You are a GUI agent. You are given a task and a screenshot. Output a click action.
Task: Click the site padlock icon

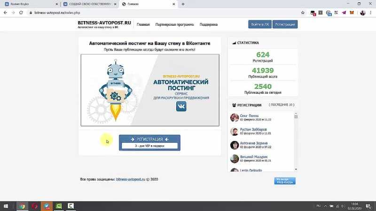[31, 13]
